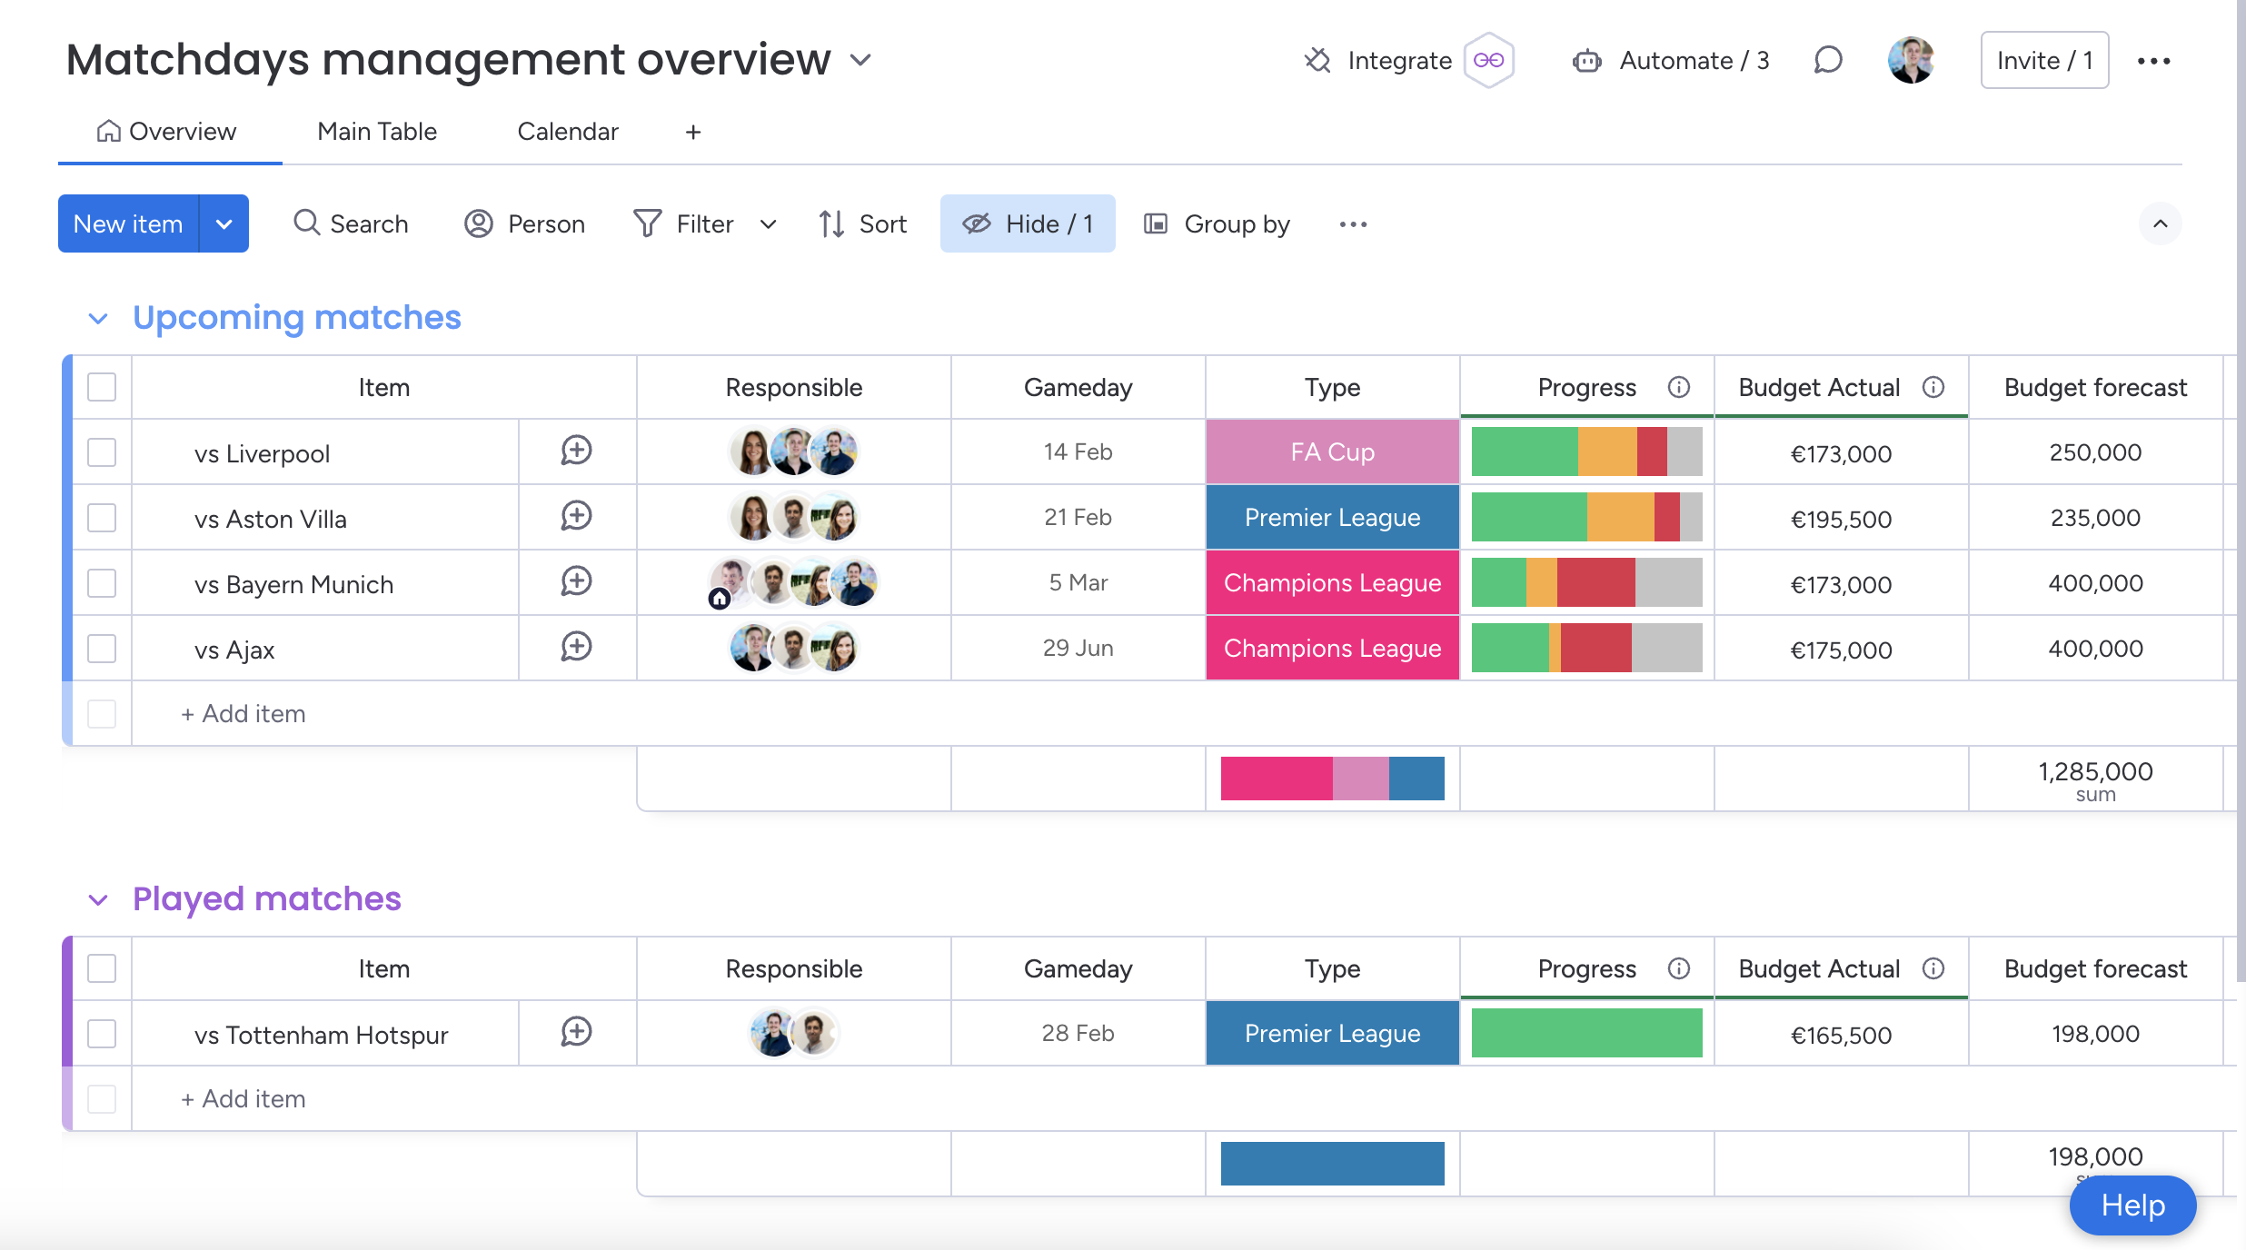The height and width of the screenshot is (1250, 2246).
Task: Sort the board items
Action: click(x=862, y=223)
